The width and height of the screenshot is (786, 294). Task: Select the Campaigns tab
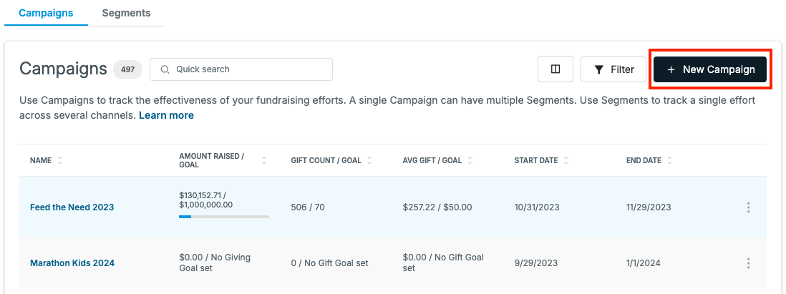pos(46,13)
